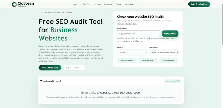
Task: Click the Octteen Technology logo
Action: (23, 4)
